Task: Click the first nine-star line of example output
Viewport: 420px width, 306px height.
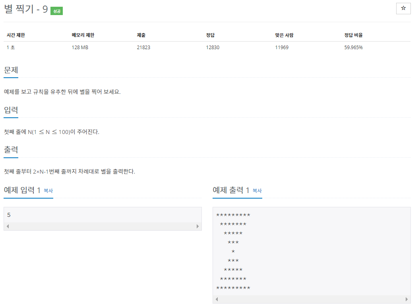Action: click(233, 215)
